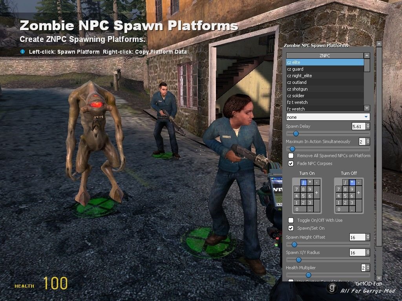Select the "/" key on the Turn On keypad
The height and width of the screenshot is (301, 402).
(304, 182)
